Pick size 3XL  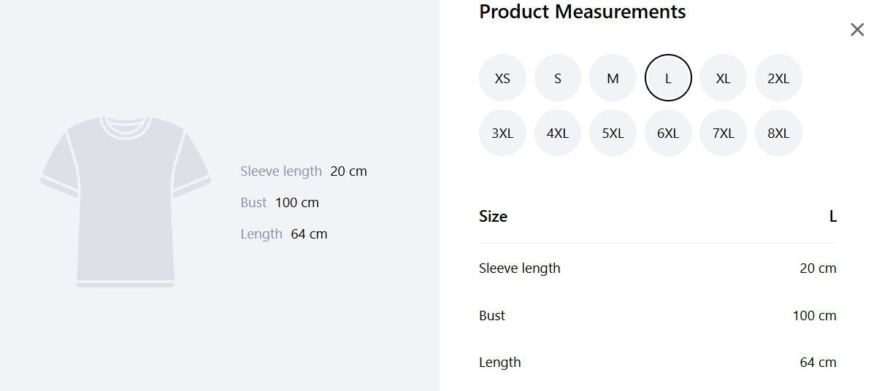(x=502, y=133)
